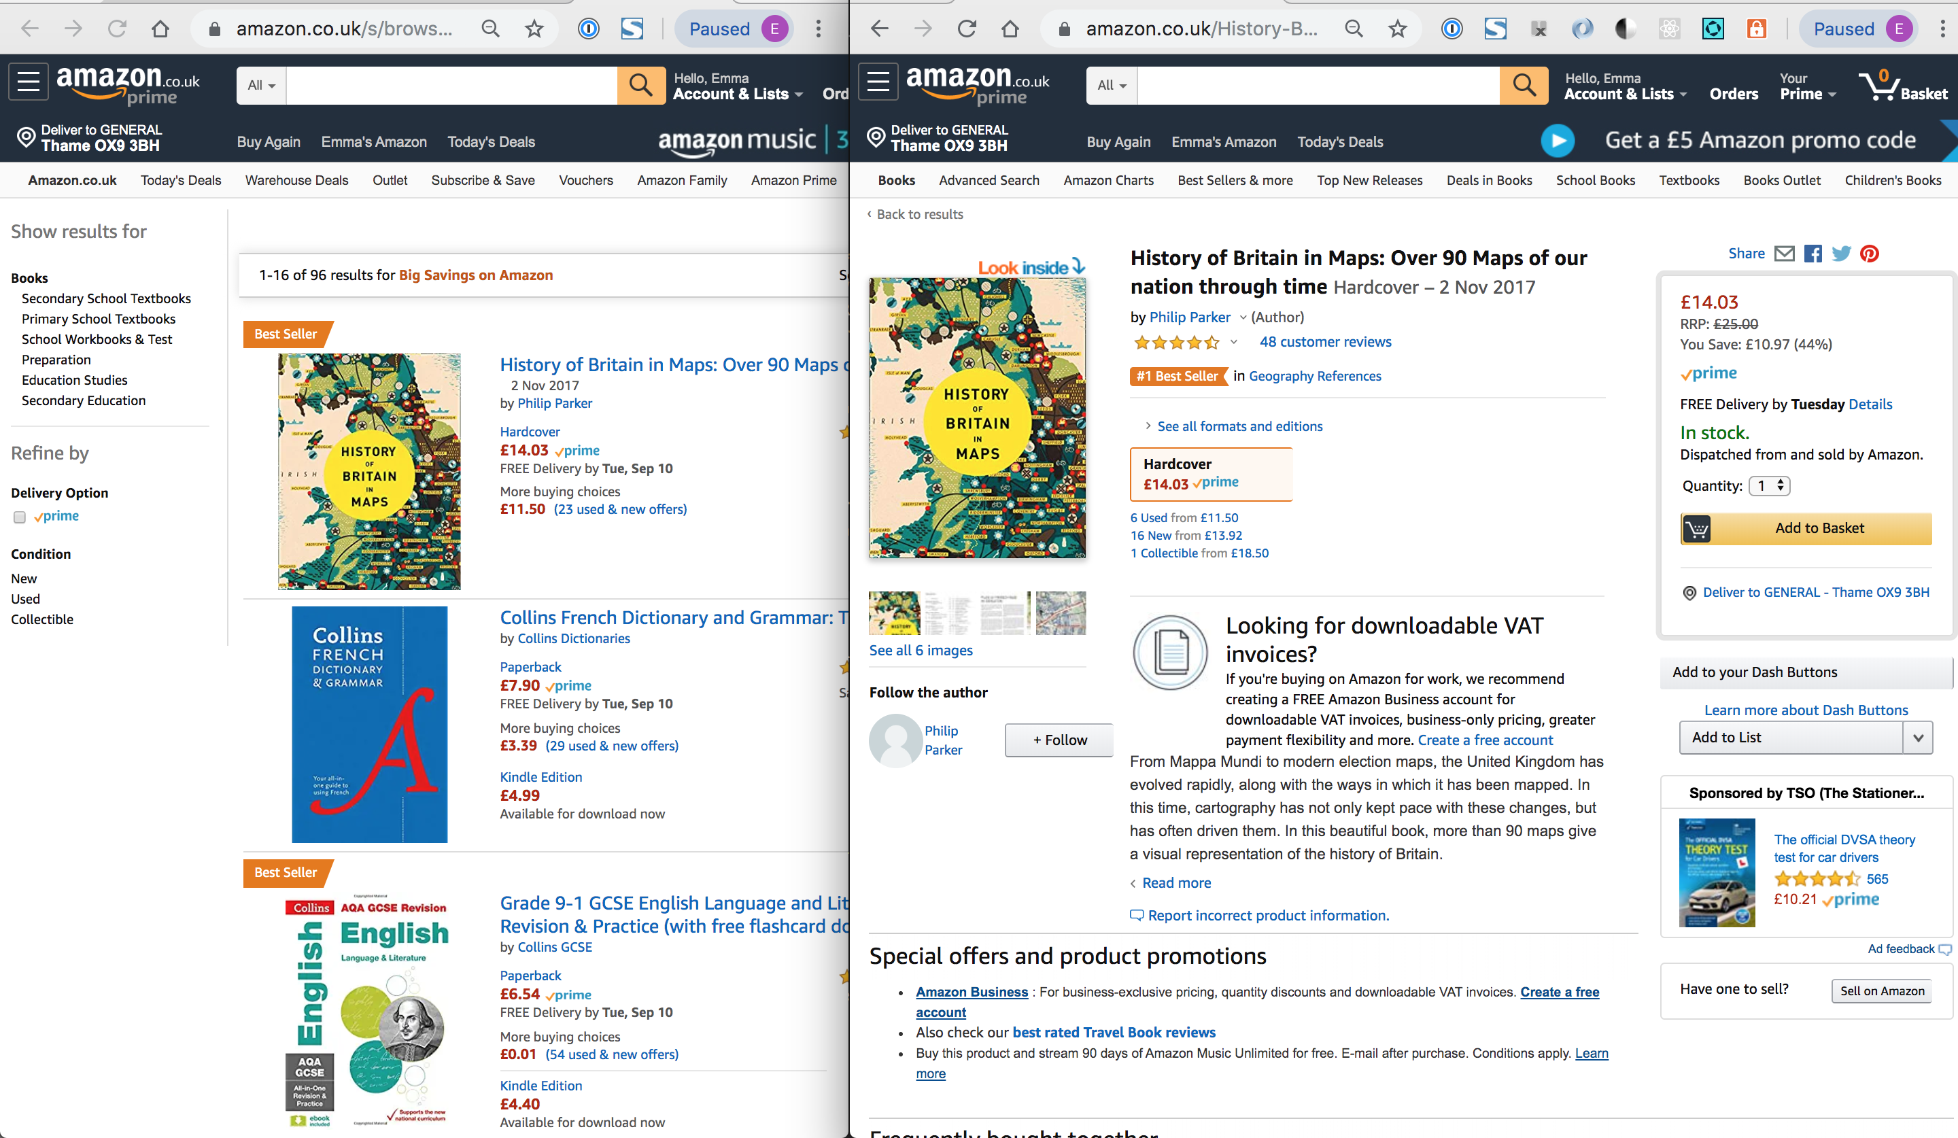The width and height of the screenshot is (1958, 1138).
Task: Open the Amazon Charts tab
Action: click(x=1108, y=180)
